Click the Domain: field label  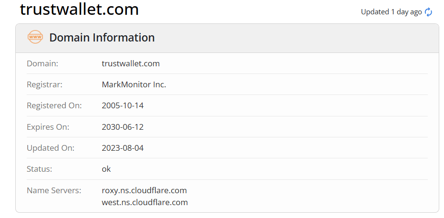[x=42, y=63]
